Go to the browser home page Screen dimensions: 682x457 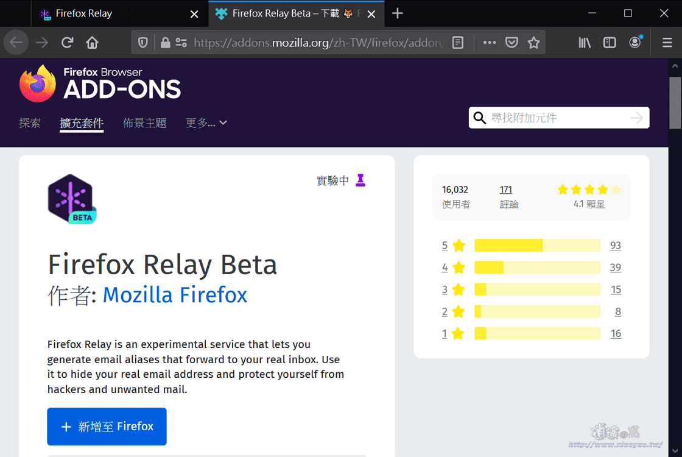click(92, 43)
